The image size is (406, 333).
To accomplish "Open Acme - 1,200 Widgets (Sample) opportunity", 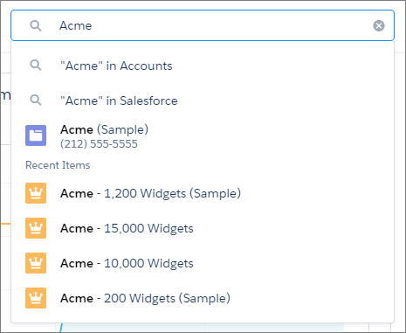I will (203, 193).
